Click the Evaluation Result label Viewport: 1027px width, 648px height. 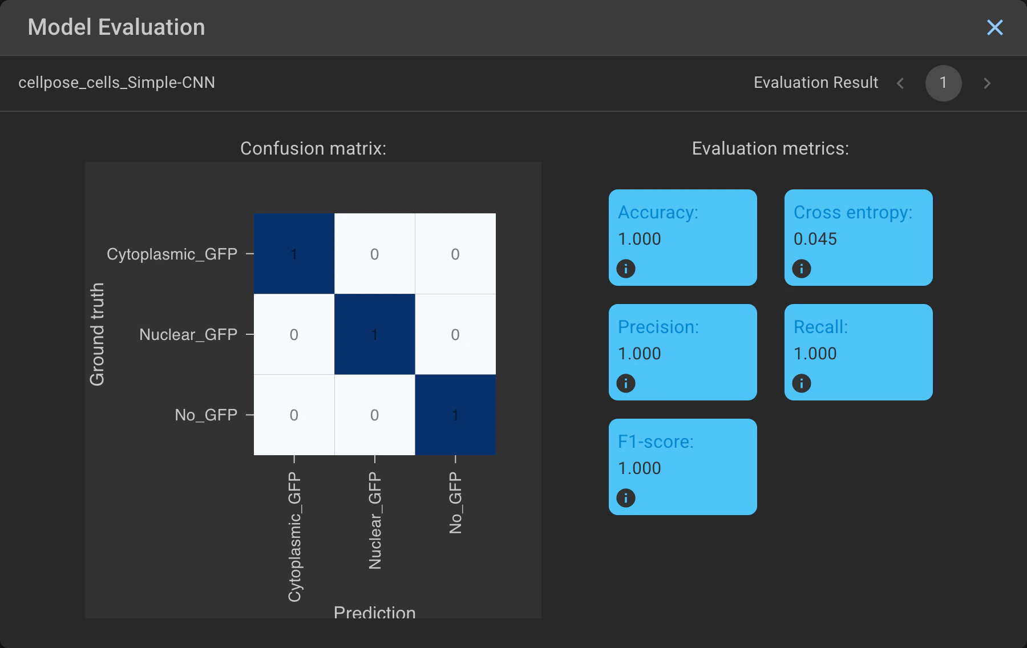click(x=816, y=83)
